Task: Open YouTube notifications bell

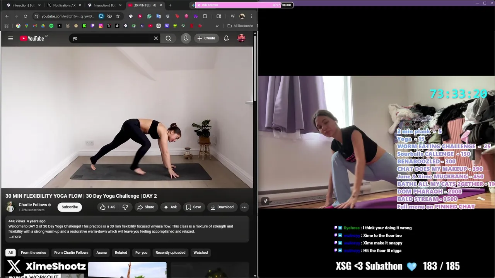Action: click(226, 38)
